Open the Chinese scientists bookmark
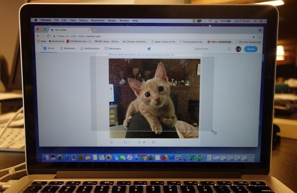This screenshot has width=297, height=193. click(135, 42)
